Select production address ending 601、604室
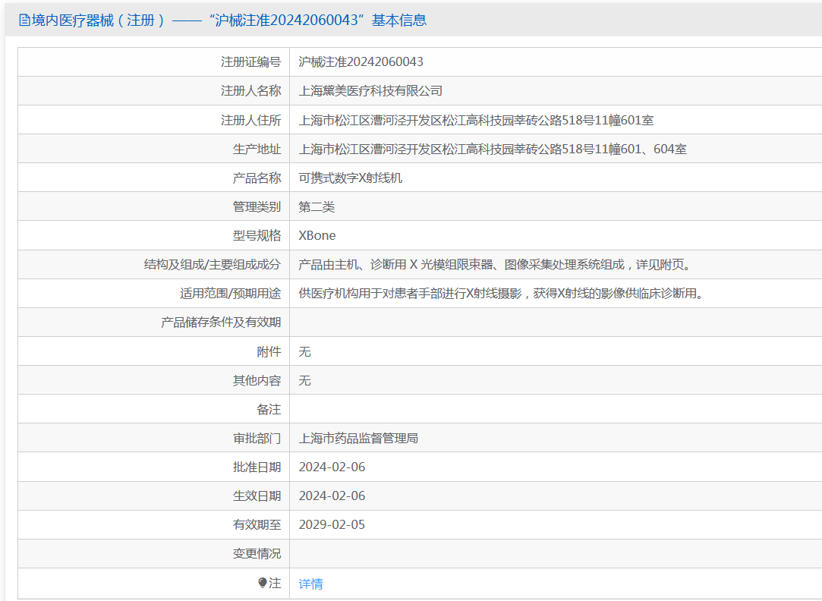This screenshot has height=601, width=822. coord(493,149)
